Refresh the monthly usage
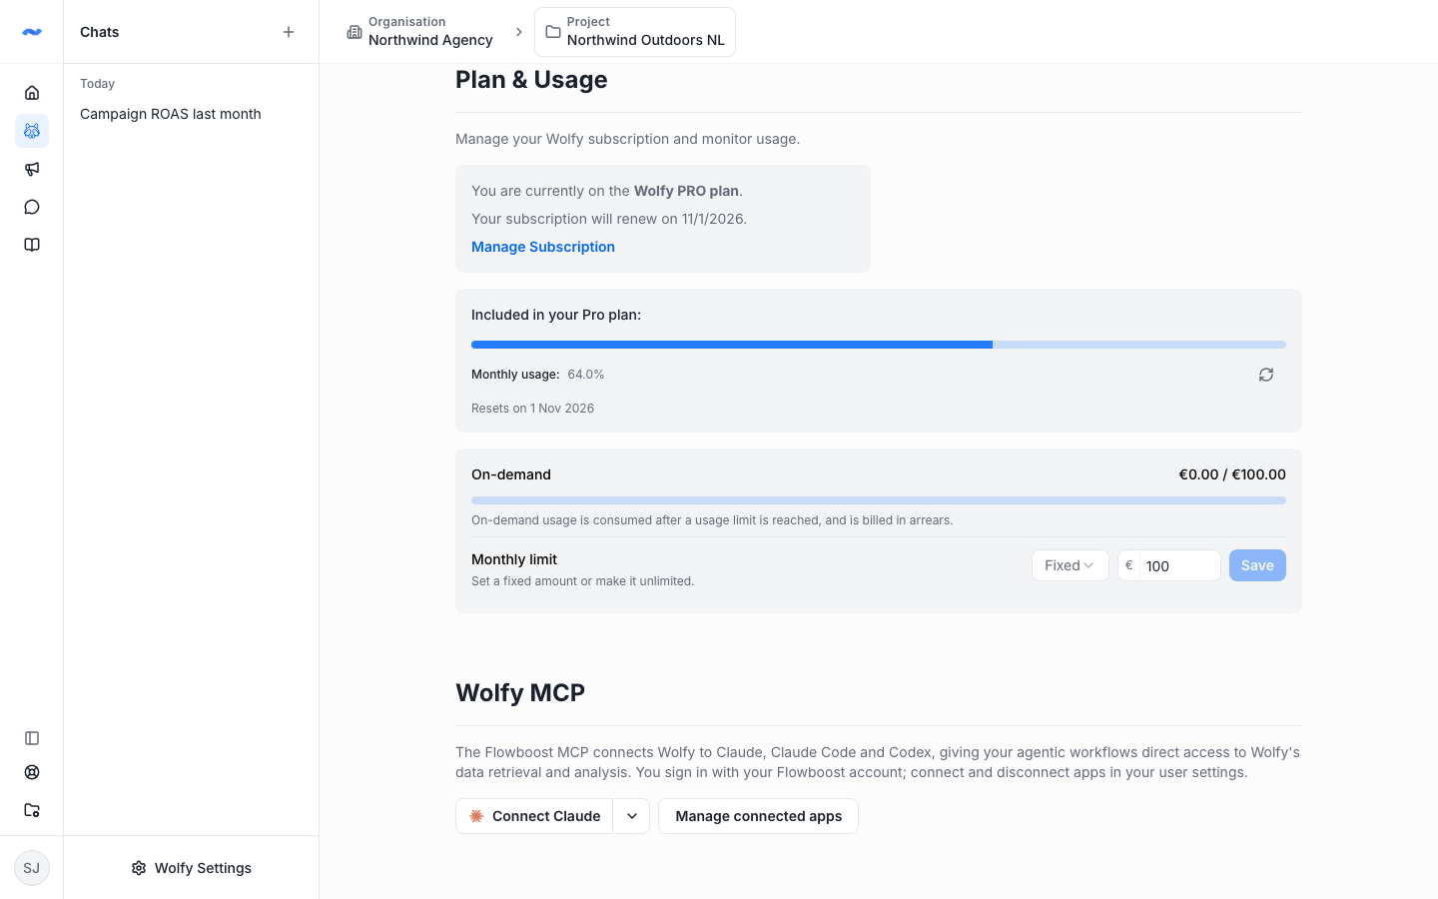Viewport: 1438px width, 899px height. click(1266, 375)
